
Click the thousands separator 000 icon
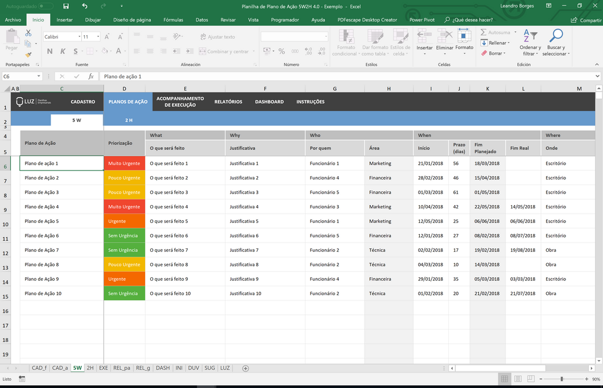coord(295,51)
